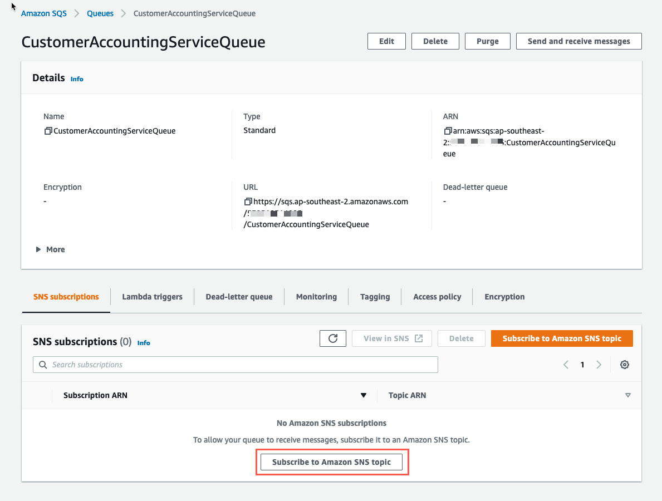Viewport: 662px width, 501px height.
Task: Go to previous subscriptions page
Action: coord(566,365)
